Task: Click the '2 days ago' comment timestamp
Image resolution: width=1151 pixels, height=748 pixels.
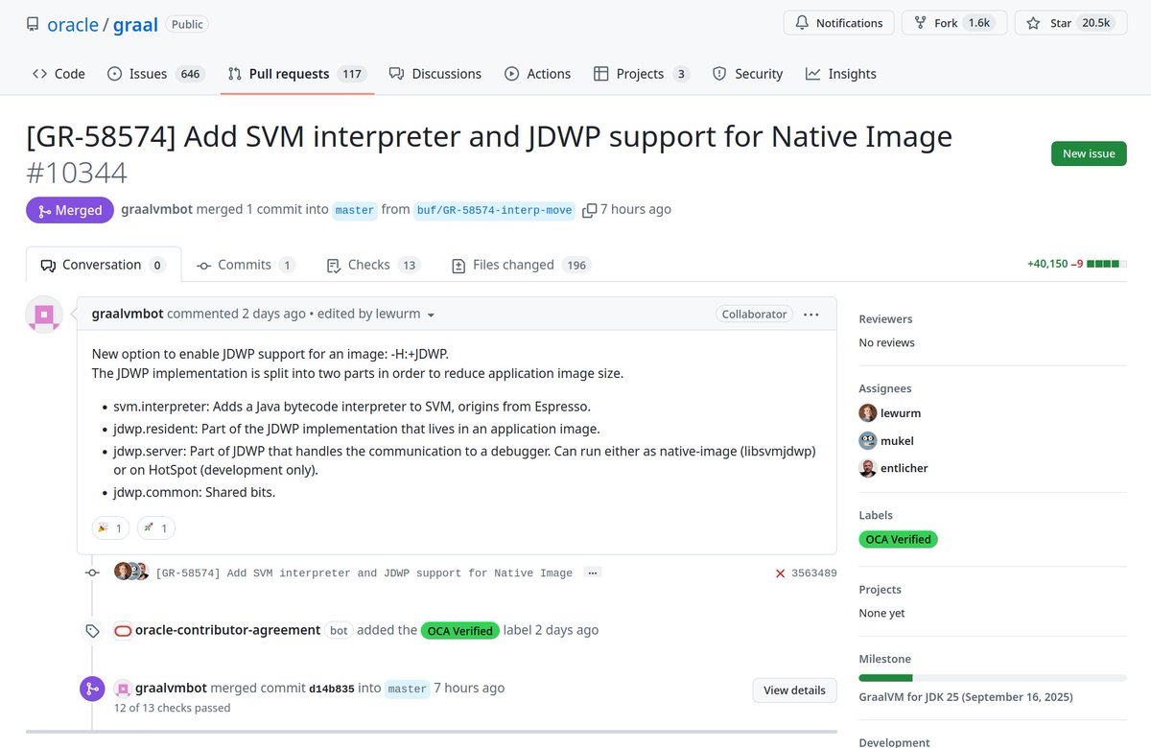Action: (x=273, y=314)
